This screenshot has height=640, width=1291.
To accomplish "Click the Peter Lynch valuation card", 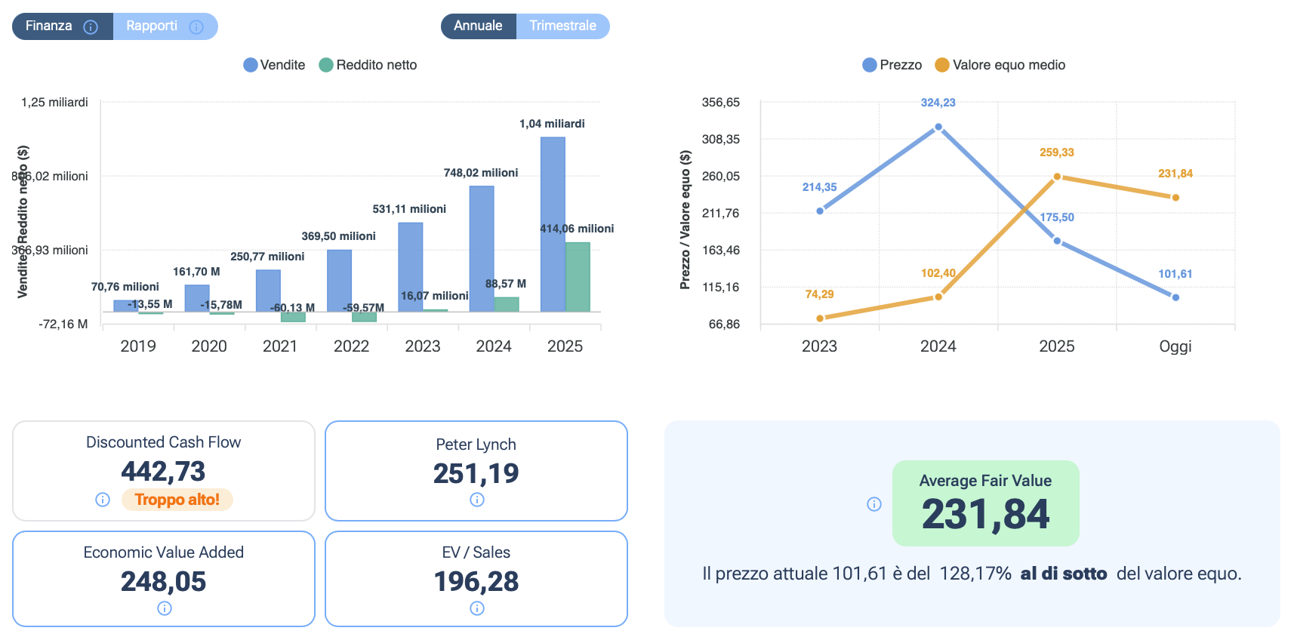I will (x=476, y=470).
